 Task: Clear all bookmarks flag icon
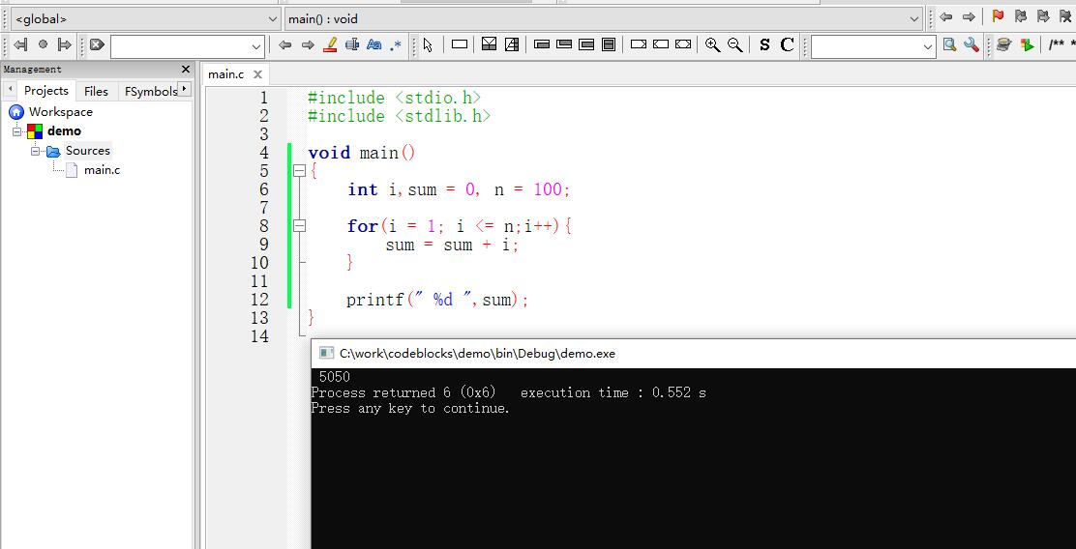coord(1065,16)
